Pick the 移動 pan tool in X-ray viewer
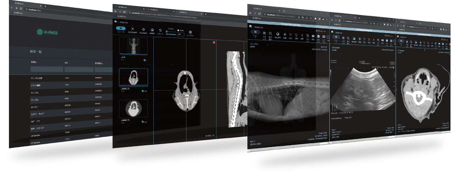 284,35
